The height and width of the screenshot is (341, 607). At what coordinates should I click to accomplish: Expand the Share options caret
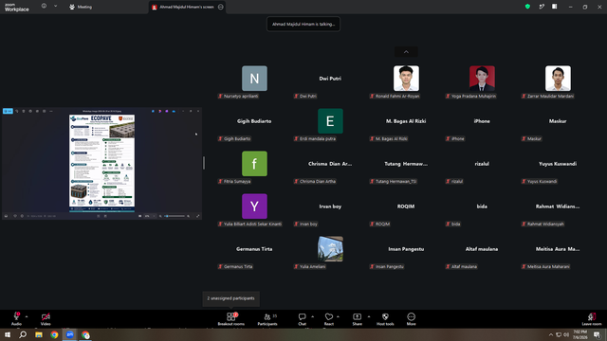(x=369, y=316)
